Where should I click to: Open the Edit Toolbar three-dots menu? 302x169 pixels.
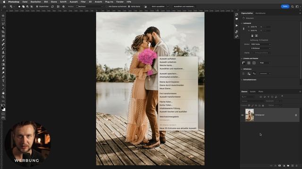(3, 101)
